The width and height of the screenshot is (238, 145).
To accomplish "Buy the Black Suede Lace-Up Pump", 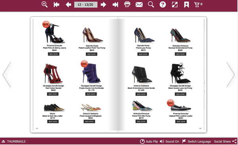I will coord(180,94).
